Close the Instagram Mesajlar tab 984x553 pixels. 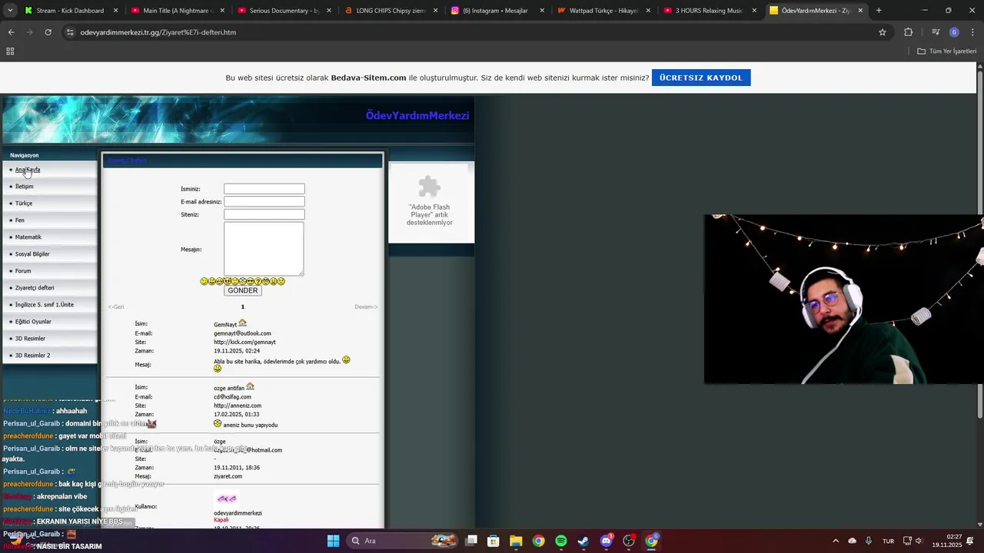coord(542,11)
